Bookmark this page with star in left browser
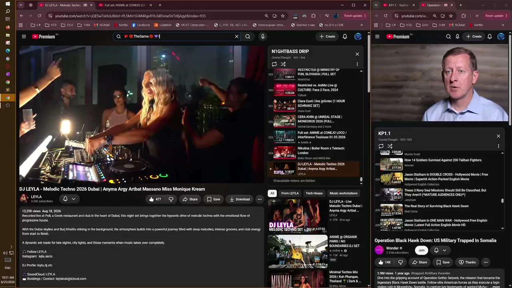 click(283, 16)
